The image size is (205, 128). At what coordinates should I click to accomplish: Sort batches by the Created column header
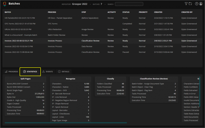click(x=158, y=12)
